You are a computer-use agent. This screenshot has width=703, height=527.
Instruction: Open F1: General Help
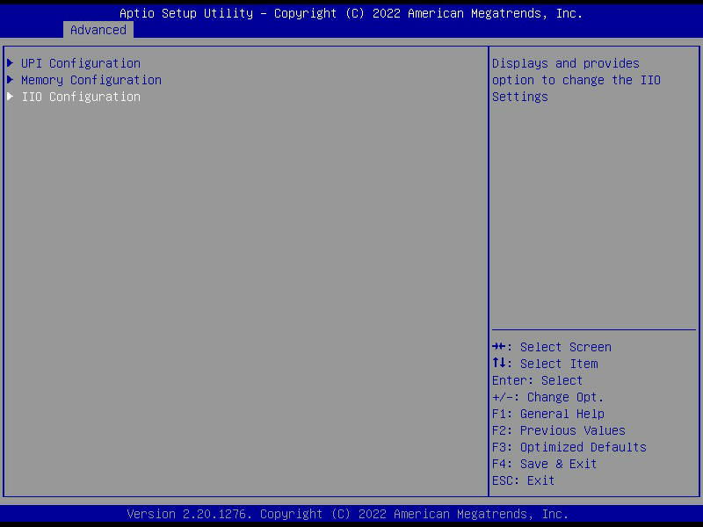[547, 414]
